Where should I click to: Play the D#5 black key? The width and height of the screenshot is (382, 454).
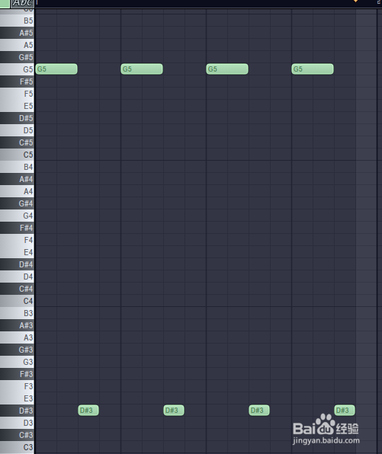[17, 118]
